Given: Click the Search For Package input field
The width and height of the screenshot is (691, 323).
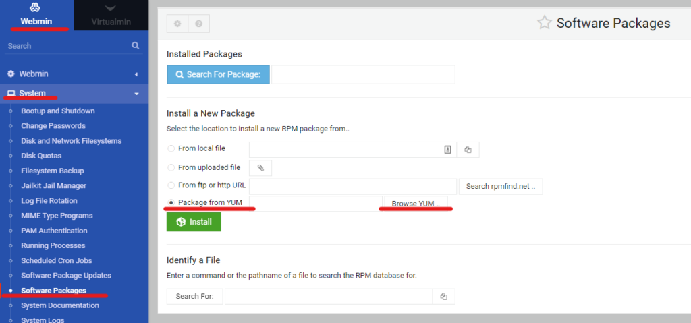Looking at the screenshot, I should (363, 74).
